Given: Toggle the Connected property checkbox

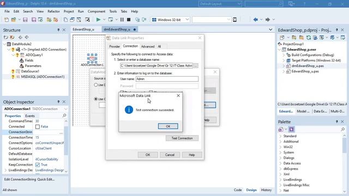Looking at the screenshot, I should pos(38,127).
